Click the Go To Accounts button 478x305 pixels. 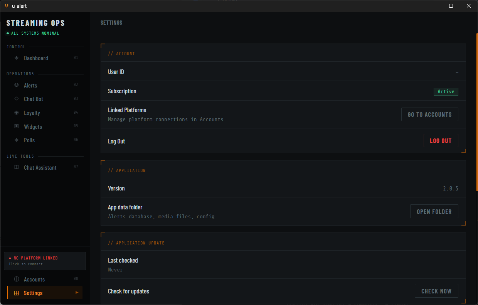(429, 115)
